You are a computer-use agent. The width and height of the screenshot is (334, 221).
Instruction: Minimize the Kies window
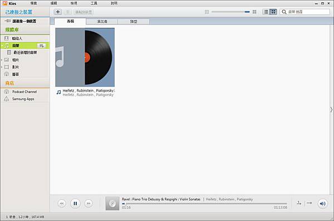tap(316, 3)
